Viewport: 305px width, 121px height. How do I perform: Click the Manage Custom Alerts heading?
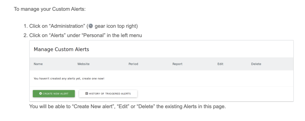[61, 49]
